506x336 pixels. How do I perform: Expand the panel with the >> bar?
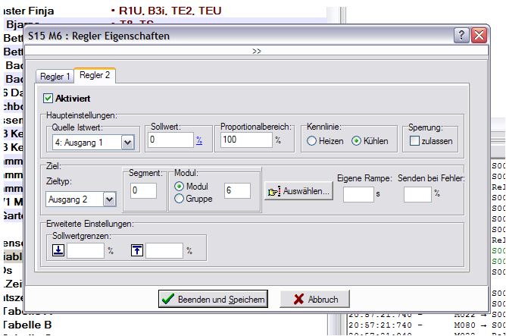pyautogui.click(x=257, y=52)
